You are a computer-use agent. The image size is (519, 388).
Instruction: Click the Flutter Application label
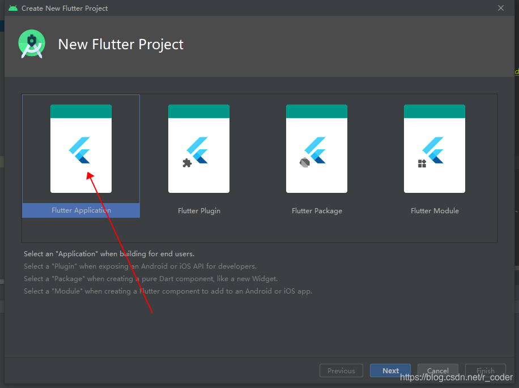81,210
